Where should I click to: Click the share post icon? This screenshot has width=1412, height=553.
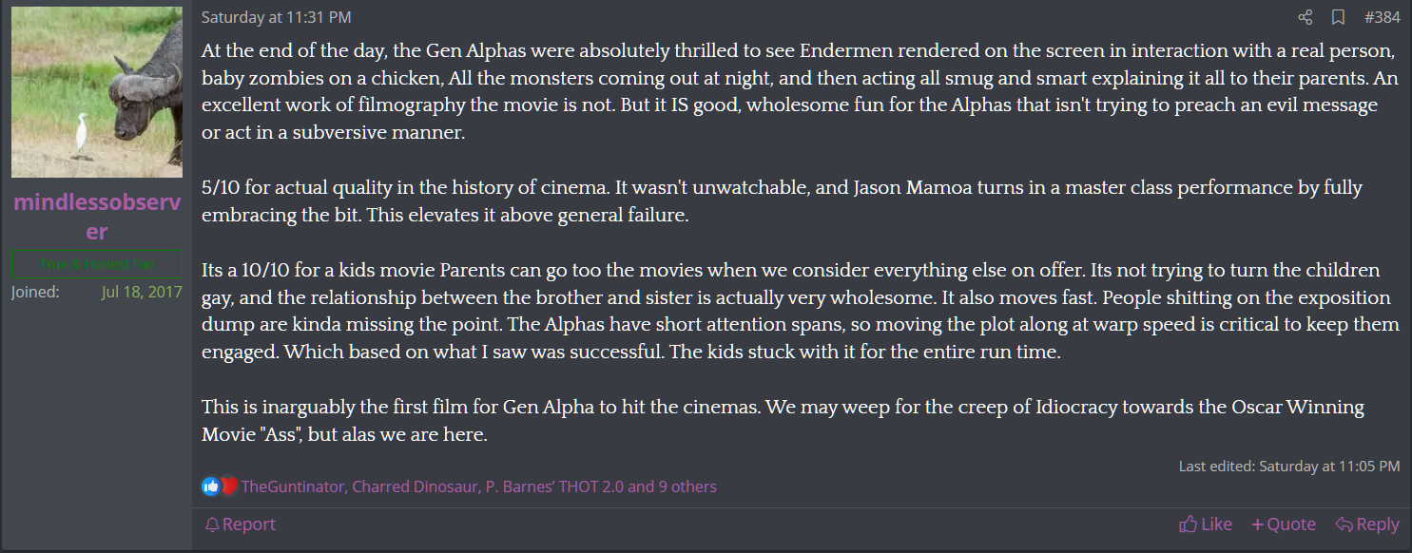pyautogui.click(x=1306, y=17)
